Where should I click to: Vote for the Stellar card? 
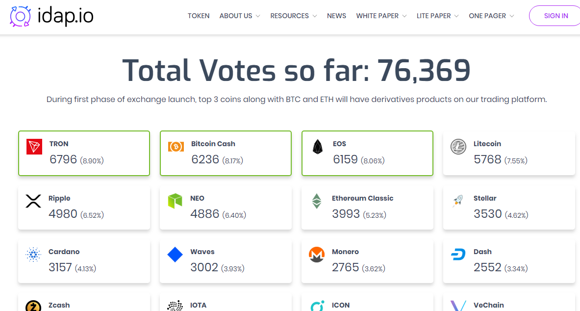(508, 207)
